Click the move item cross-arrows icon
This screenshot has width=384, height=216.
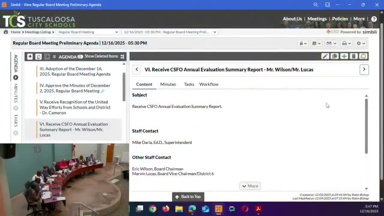(x=344, y=56)
